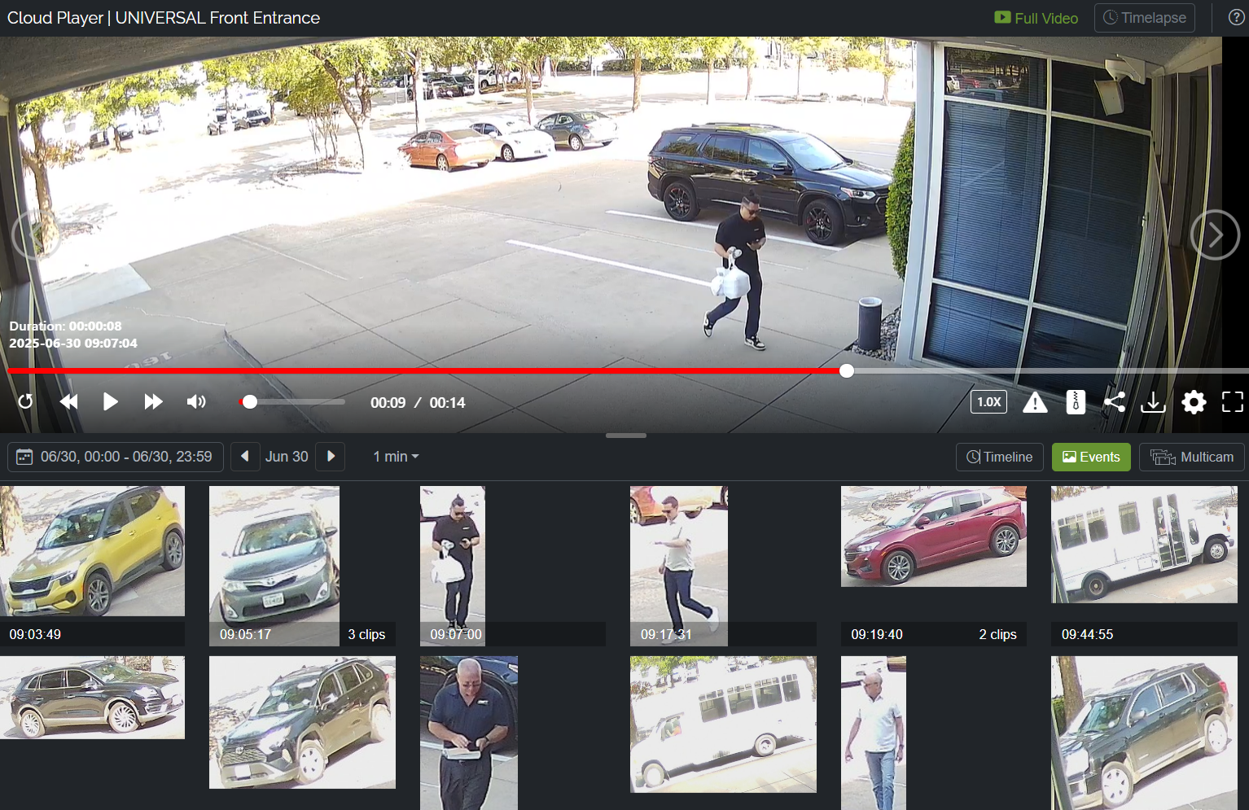Click the zip archive export icon
Image resolution: width=1249 pixels, height=810 pixels.
[x=1076, y=402]
